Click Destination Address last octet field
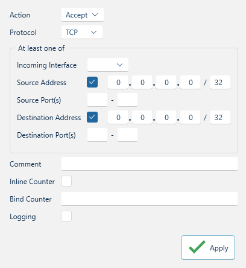Viewport: 246px width, 268px height. [190, 117]
